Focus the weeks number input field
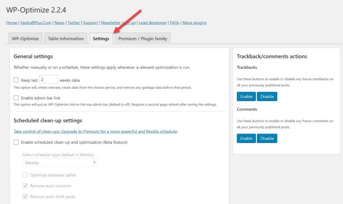Image resolution: width=343 pixels, height=204 pixels. (48, 80)
